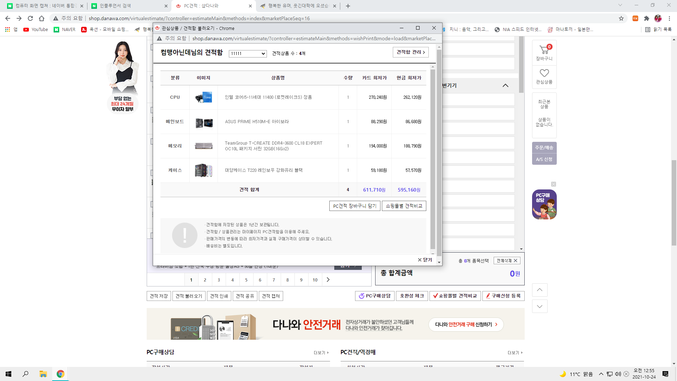Go to page 10 in pagination

(x=315, y=280)
